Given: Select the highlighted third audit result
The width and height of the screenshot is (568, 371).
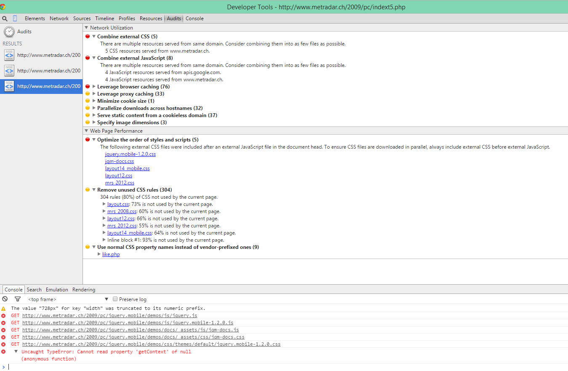Looking at the screenshot, I should click(41, 86).
